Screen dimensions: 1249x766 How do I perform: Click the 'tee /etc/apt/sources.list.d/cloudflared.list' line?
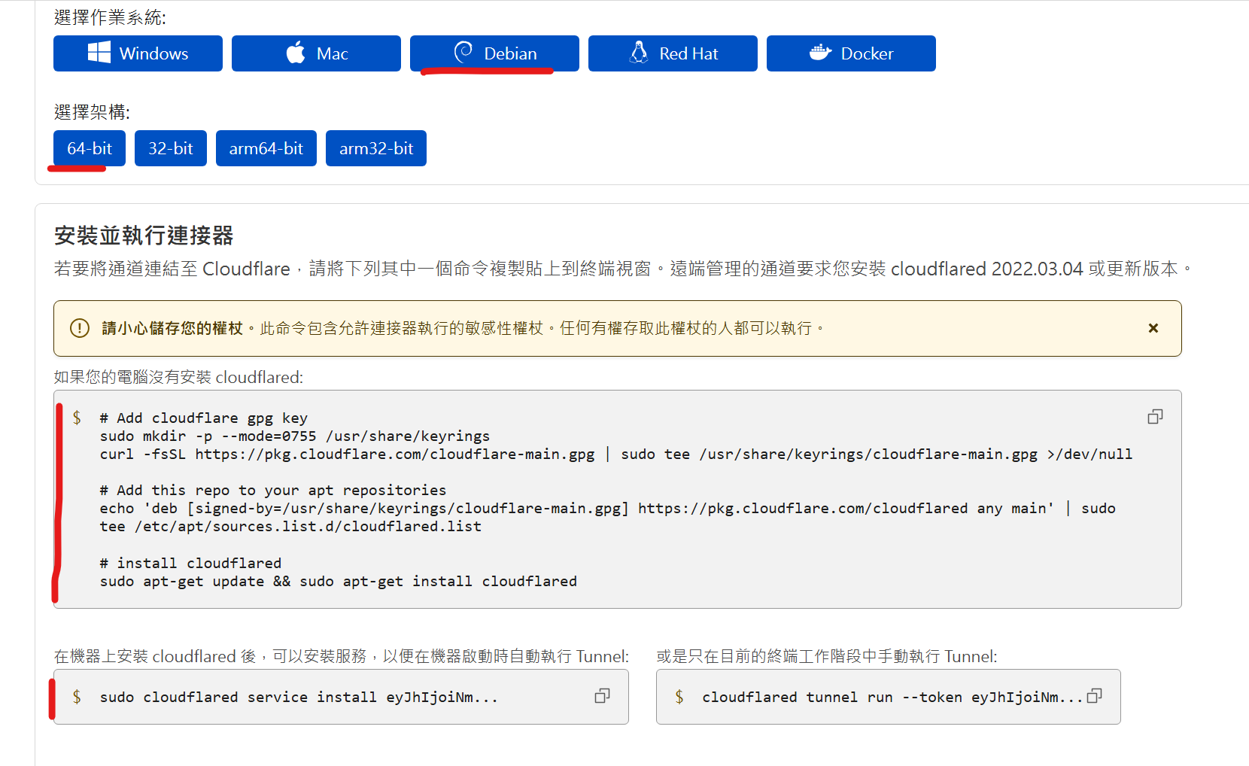[290, 527]
